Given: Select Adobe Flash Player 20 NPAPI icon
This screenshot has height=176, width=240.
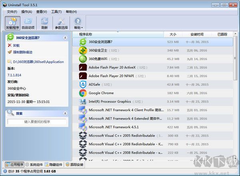Looking at the screenshot, I should pyautogui.click(x=83, y=76).
